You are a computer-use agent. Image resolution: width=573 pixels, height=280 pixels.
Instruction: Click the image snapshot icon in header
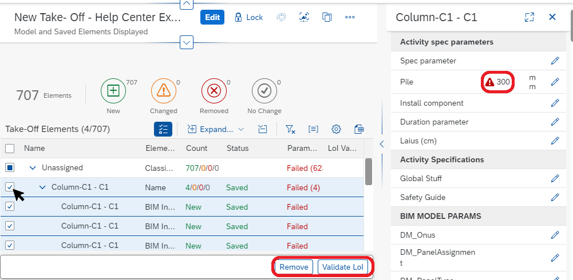point(304,17)
